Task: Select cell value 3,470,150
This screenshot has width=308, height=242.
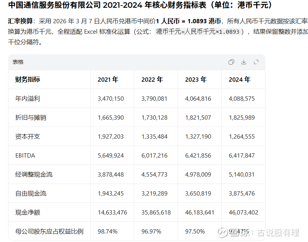Action: [111, 98]
